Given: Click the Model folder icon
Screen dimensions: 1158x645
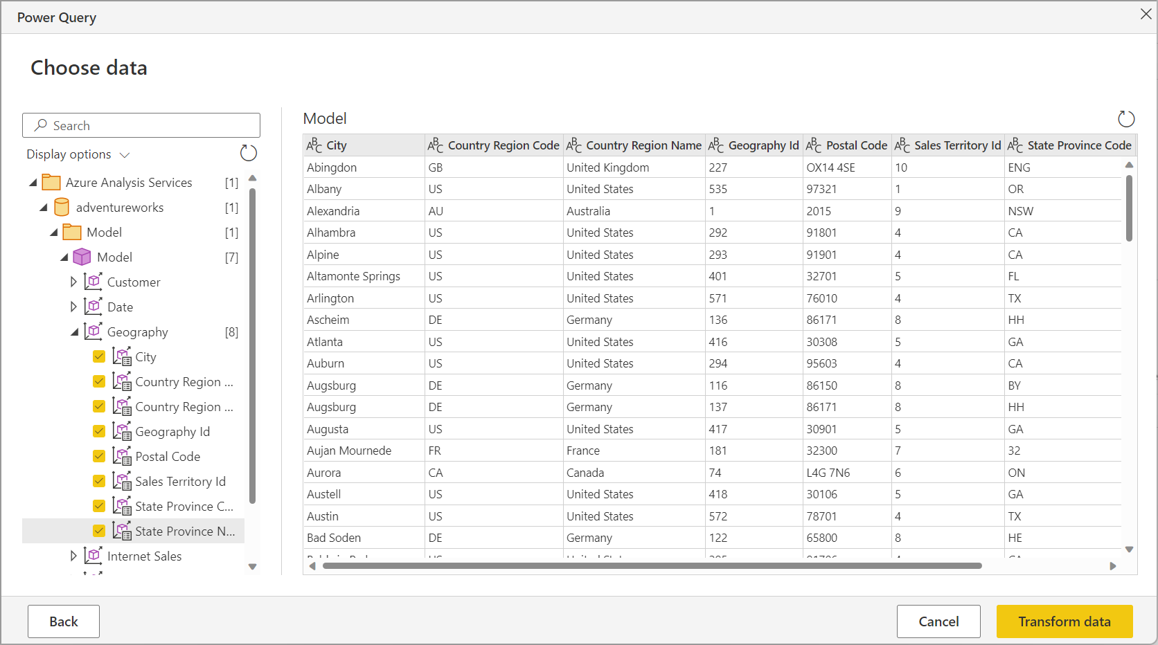Looking at the screenshot, I should 72,232.
